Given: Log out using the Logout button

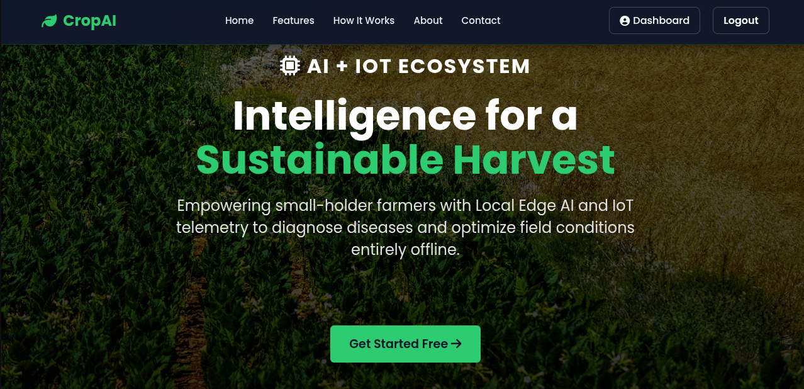Looking at the screenshot, I should (740, 20).
